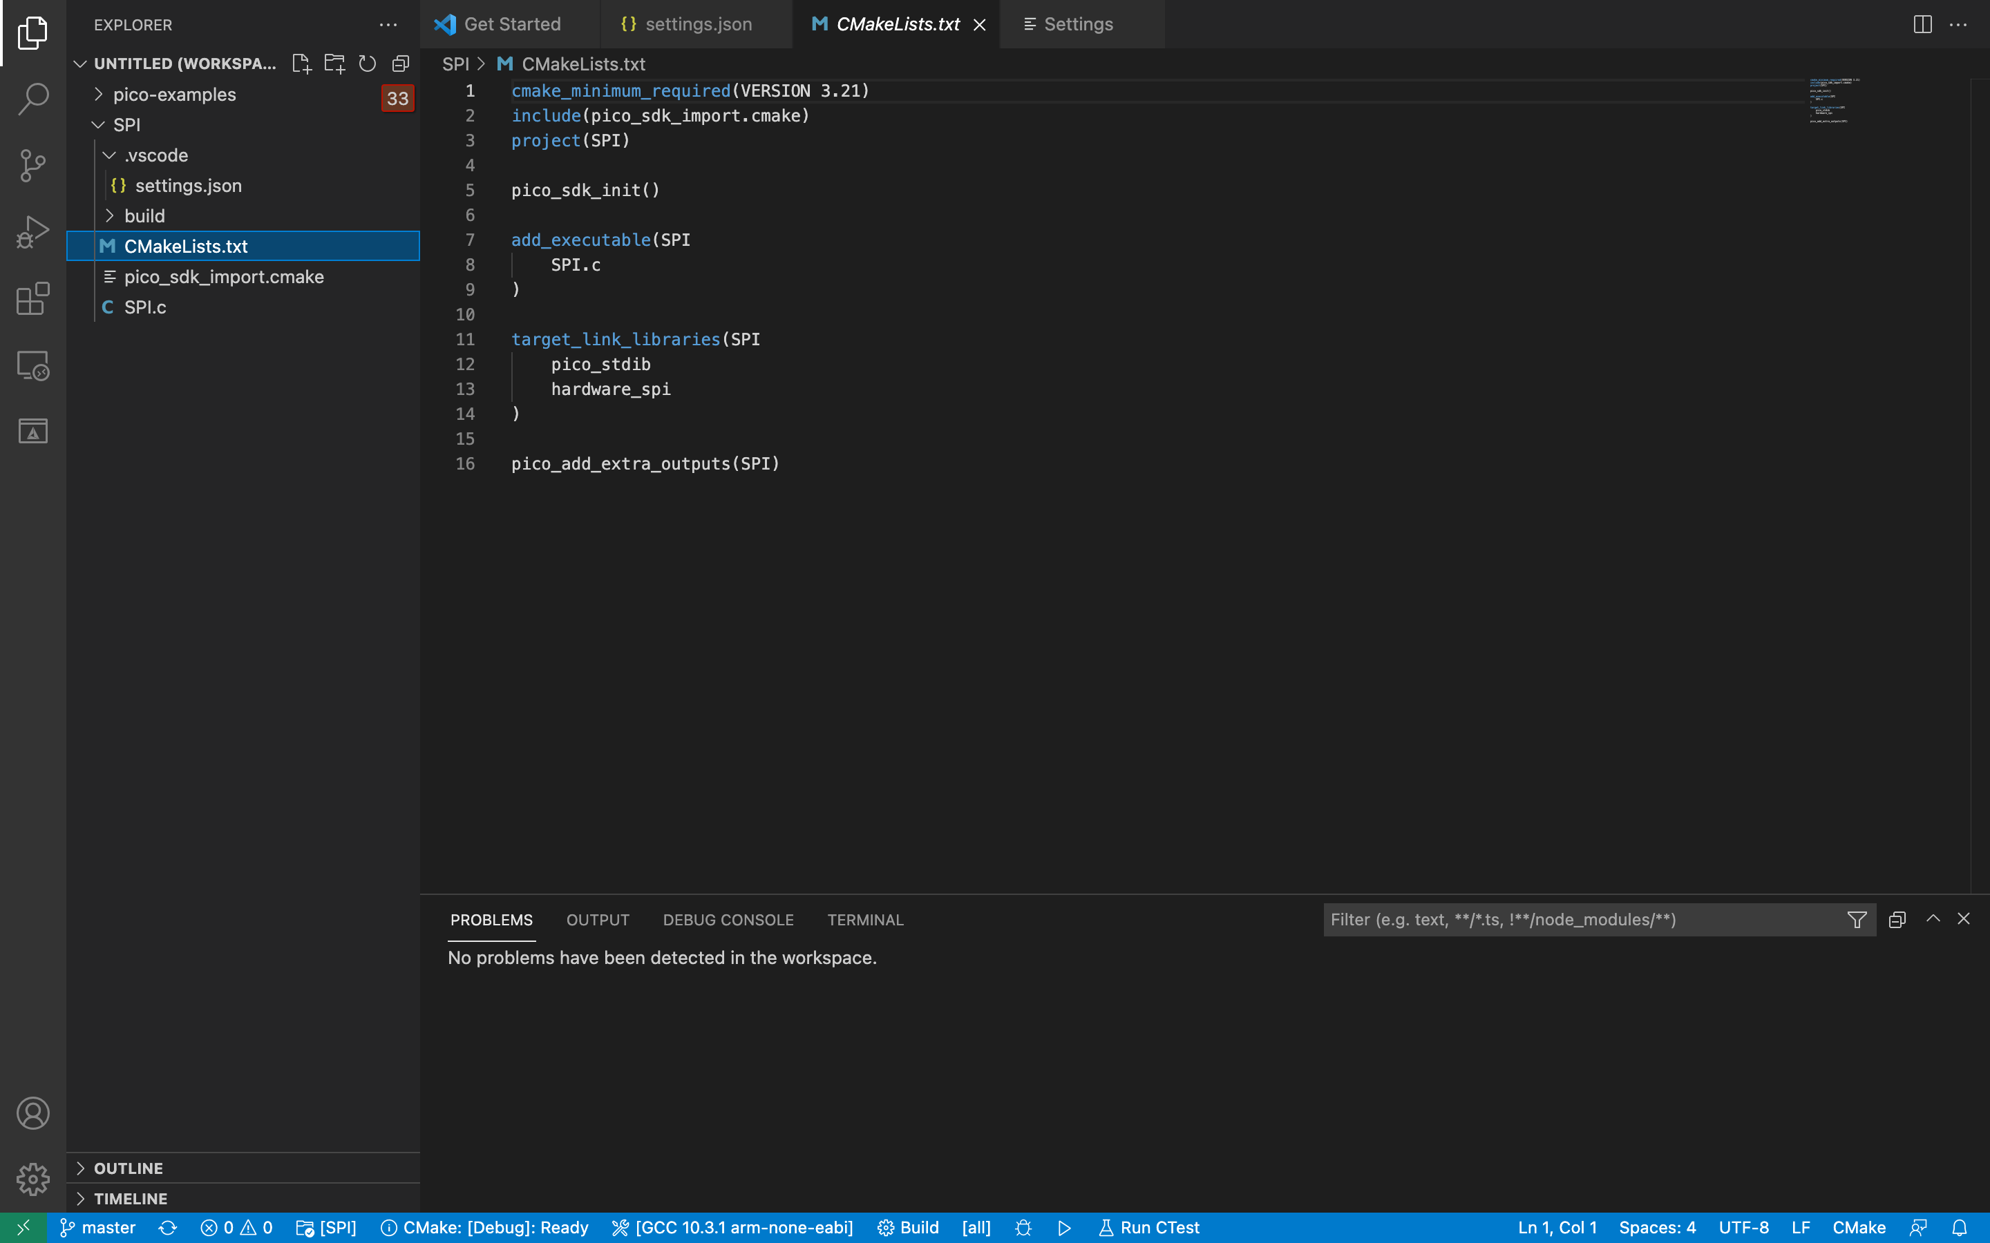Open the Extensions view

(x=33, y=298)
